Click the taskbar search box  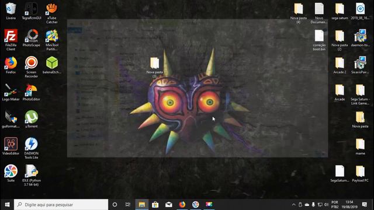[61, 205]
